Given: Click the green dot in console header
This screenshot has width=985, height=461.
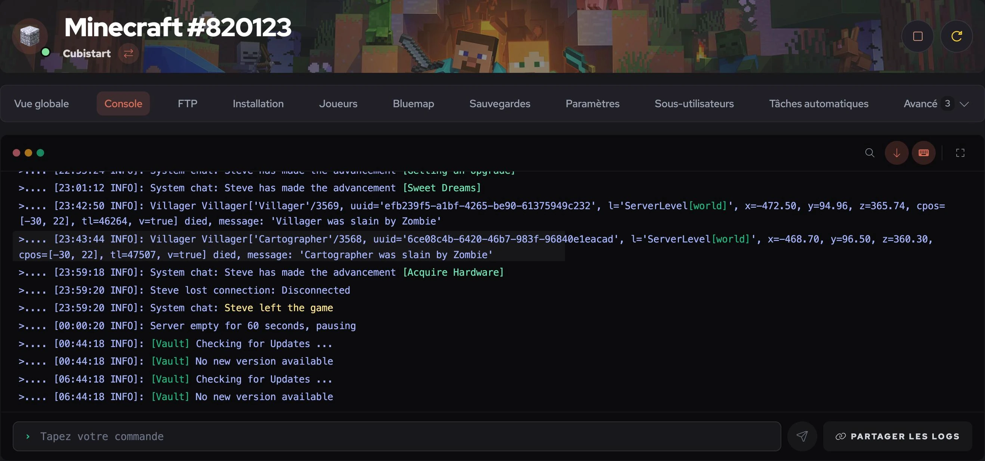Looking at the screenshot, I should point(40,153).
